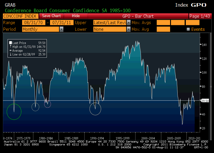This screenshot has height=153, width=214.
Task: Click the Period dropdown arrow
Action: click(61, 29)
